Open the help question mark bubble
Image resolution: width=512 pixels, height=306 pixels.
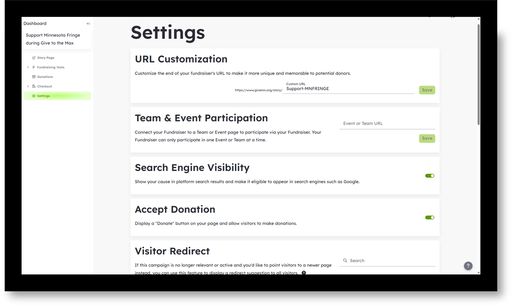click(468, 266)
